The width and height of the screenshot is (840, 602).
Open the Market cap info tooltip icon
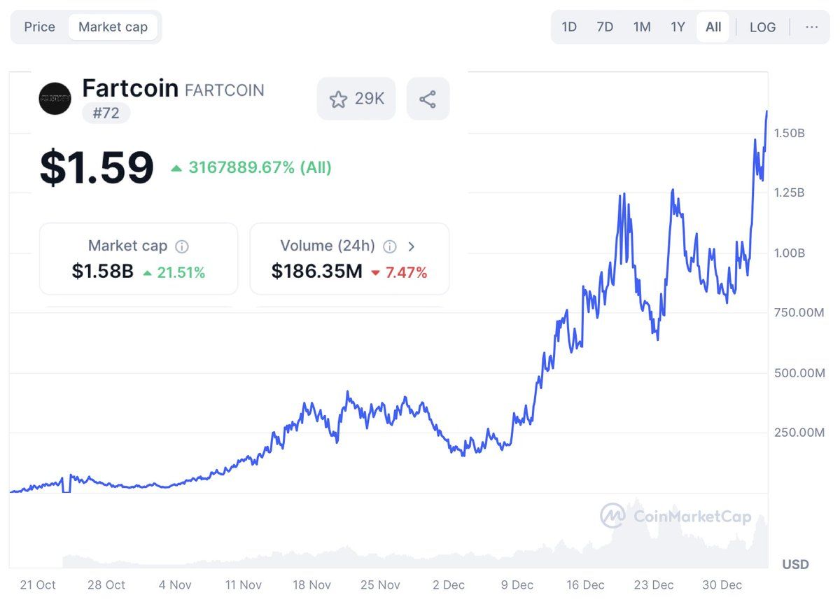(182, 246)
